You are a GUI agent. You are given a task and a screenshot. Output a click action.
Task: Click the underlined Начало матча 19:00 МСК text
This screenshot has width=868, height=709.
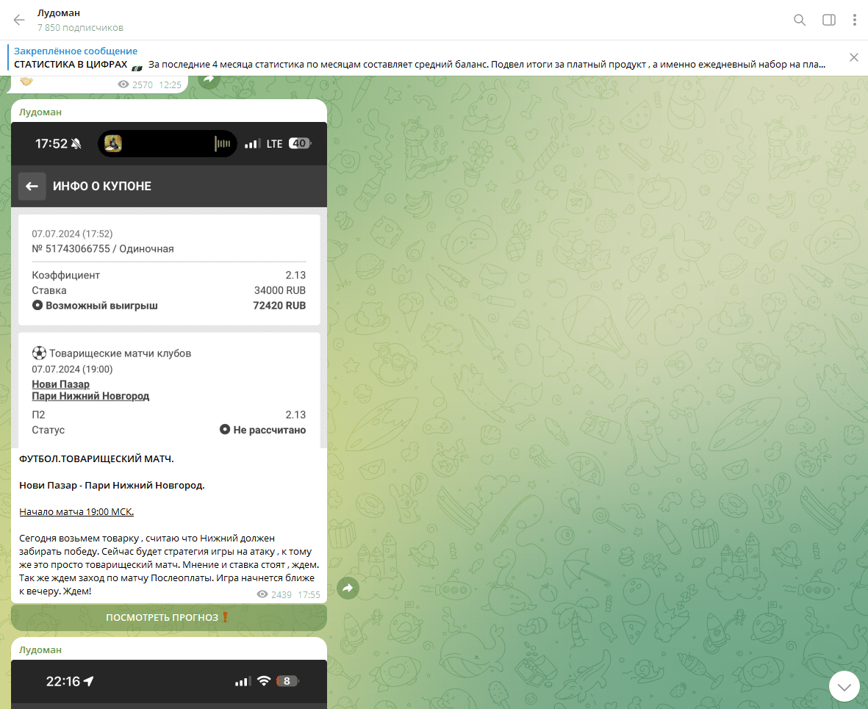tap(76, 512)
